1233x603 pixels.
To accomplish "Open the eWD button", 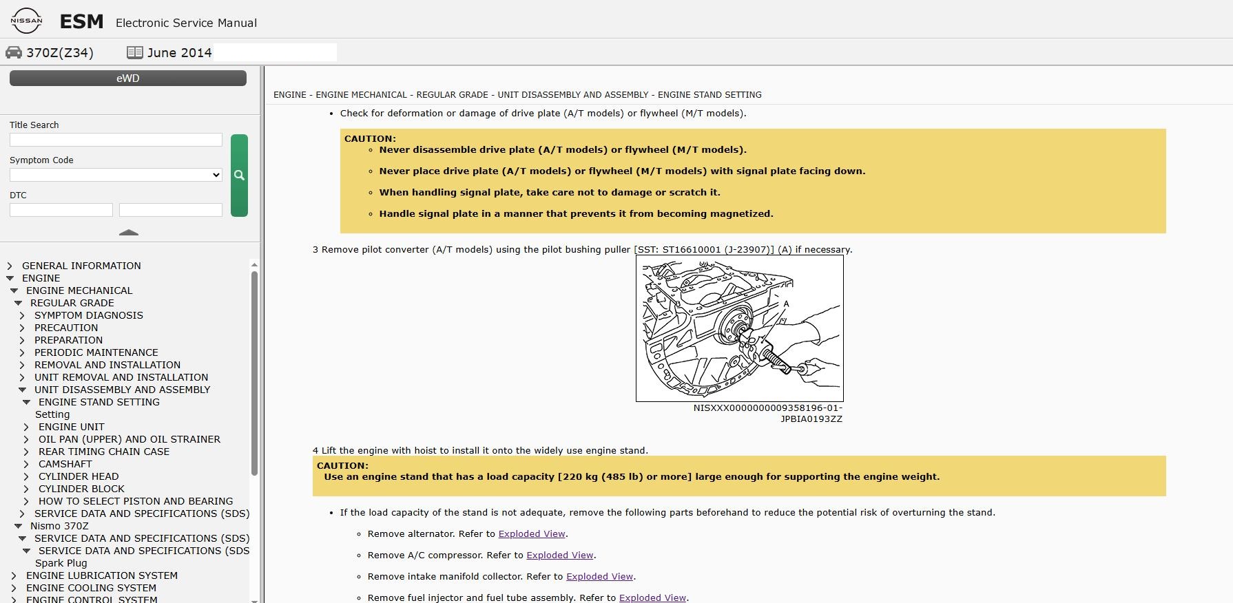I will pyautogui.click(x=128, y=78).
